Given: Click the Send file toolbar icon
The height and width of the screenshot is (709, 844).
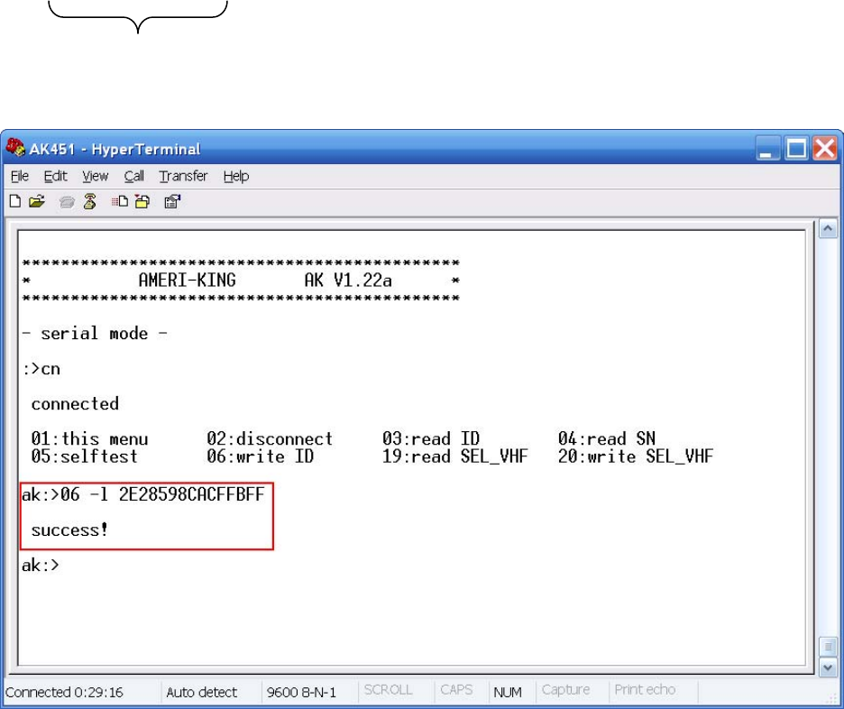Looking at the screenshot, I should tap(120, 202).
